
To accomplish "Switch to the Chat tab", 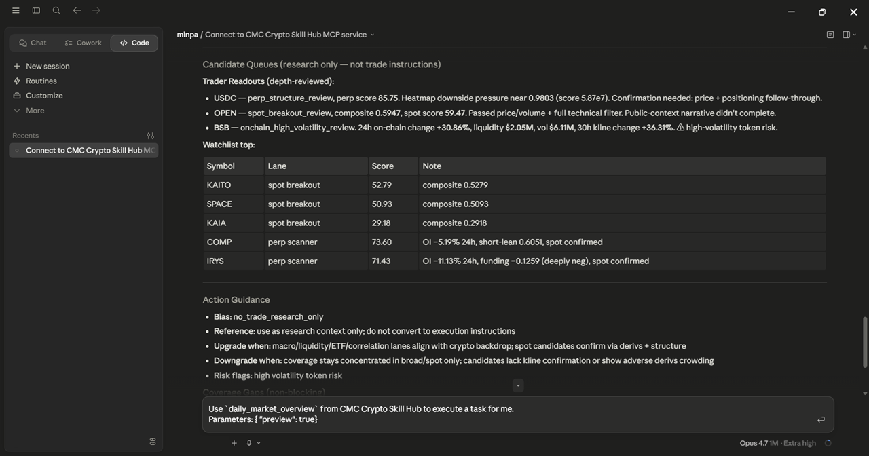I will 33,43.
